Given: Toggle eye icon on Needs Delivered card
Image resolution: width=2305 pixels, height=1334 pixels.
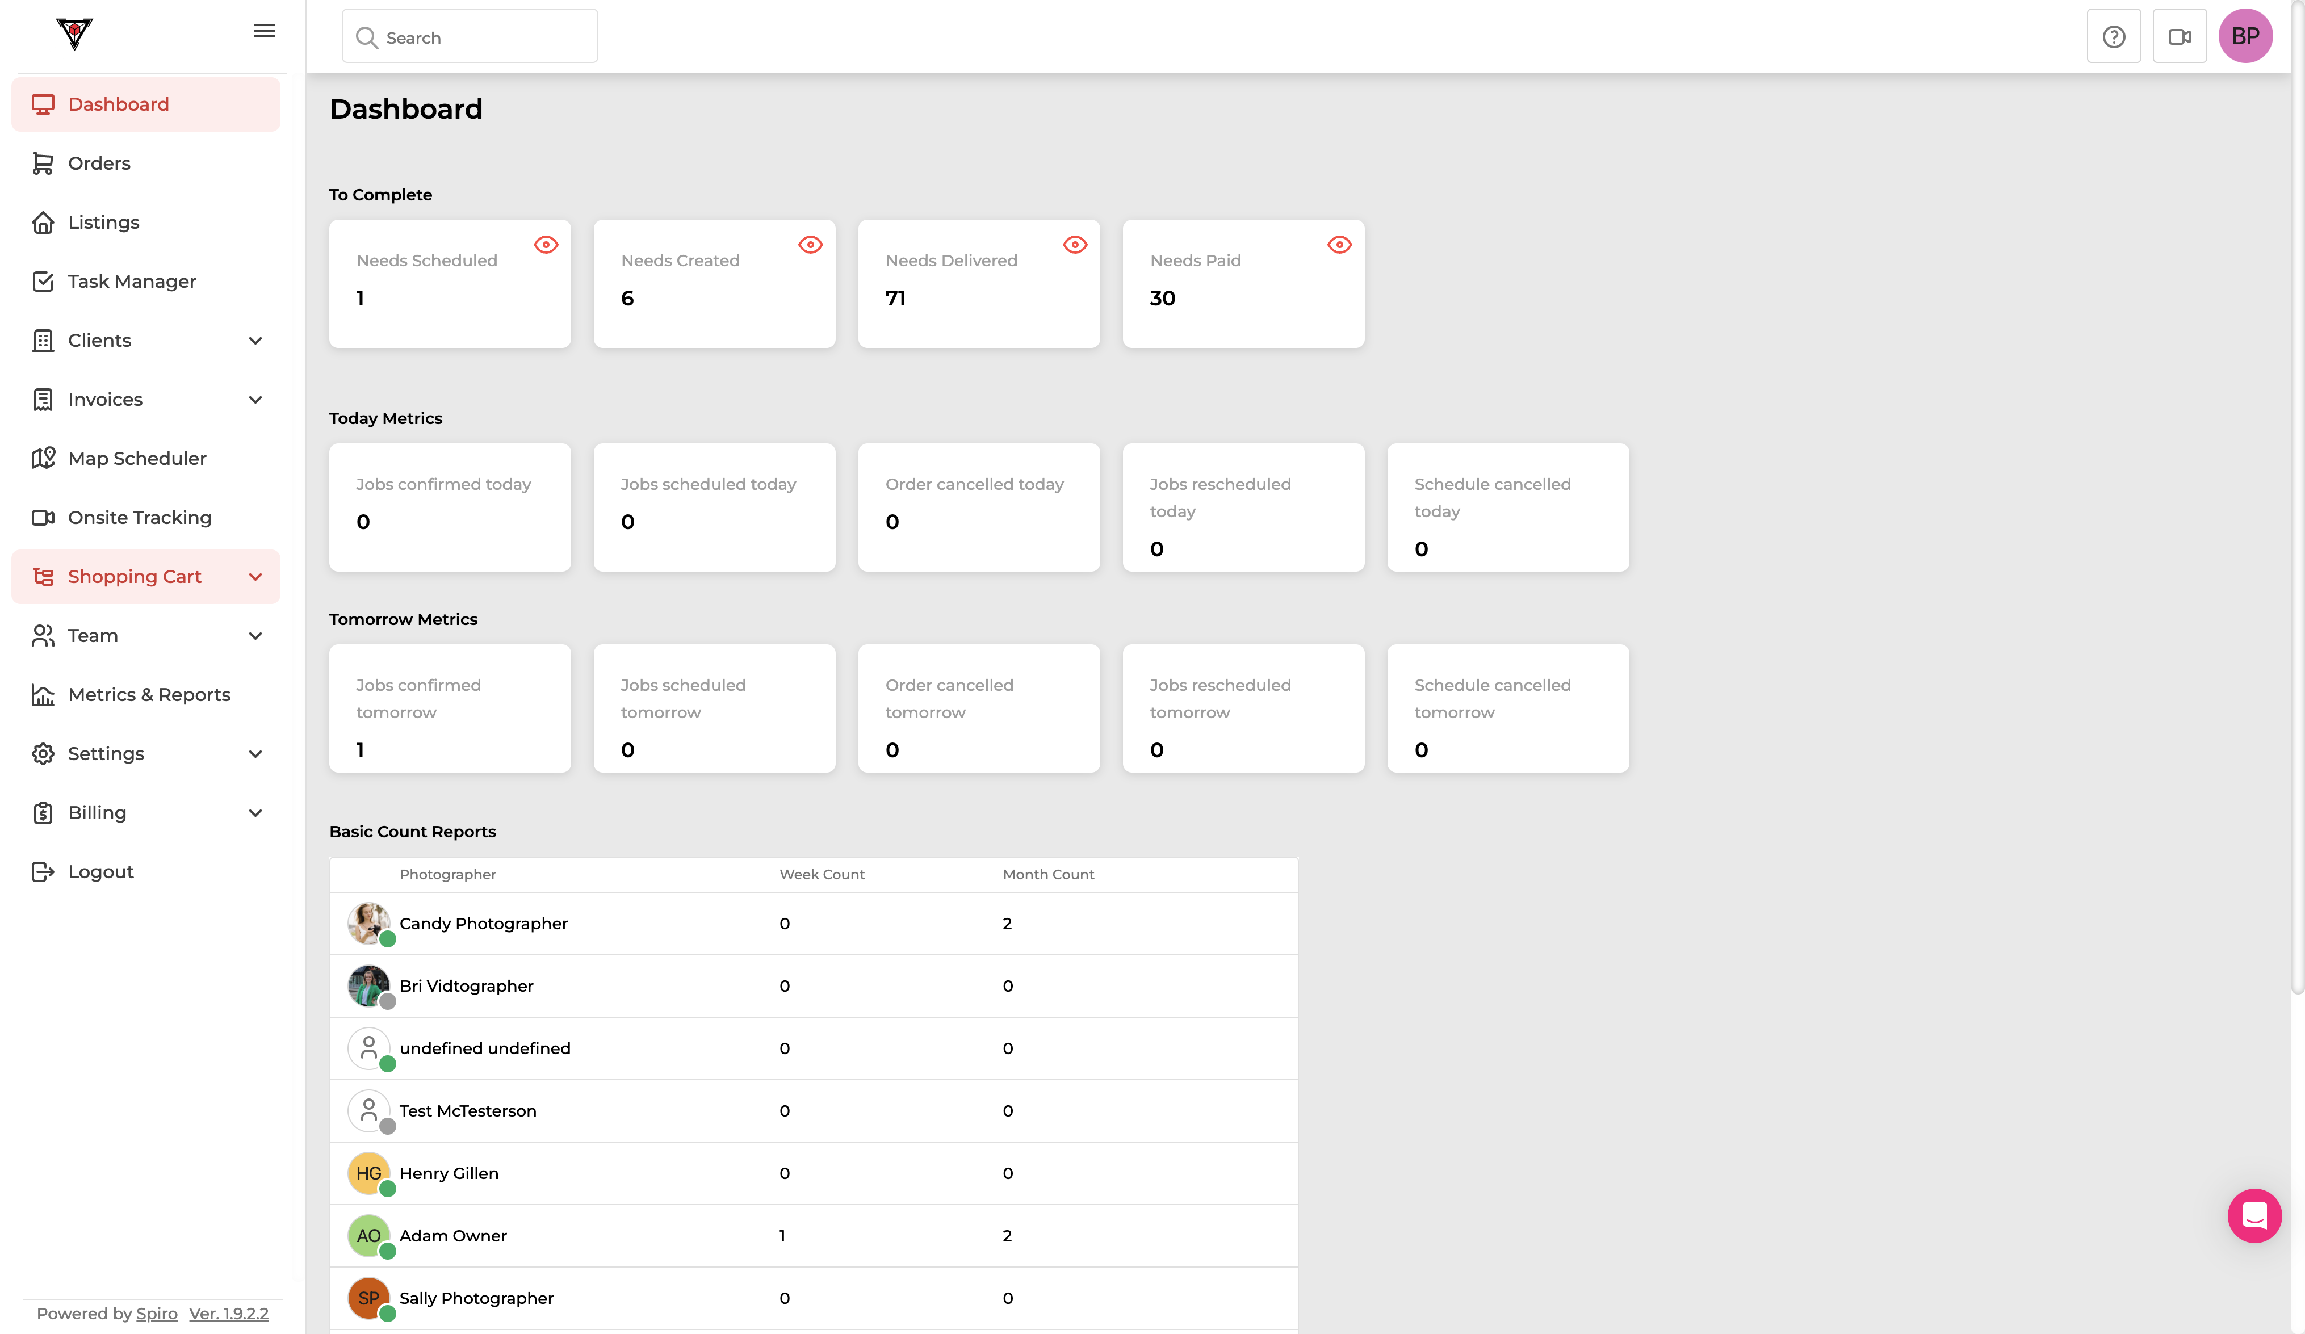Looking at the screenshot, I should pyautogui.click(x=1075, y=244).
